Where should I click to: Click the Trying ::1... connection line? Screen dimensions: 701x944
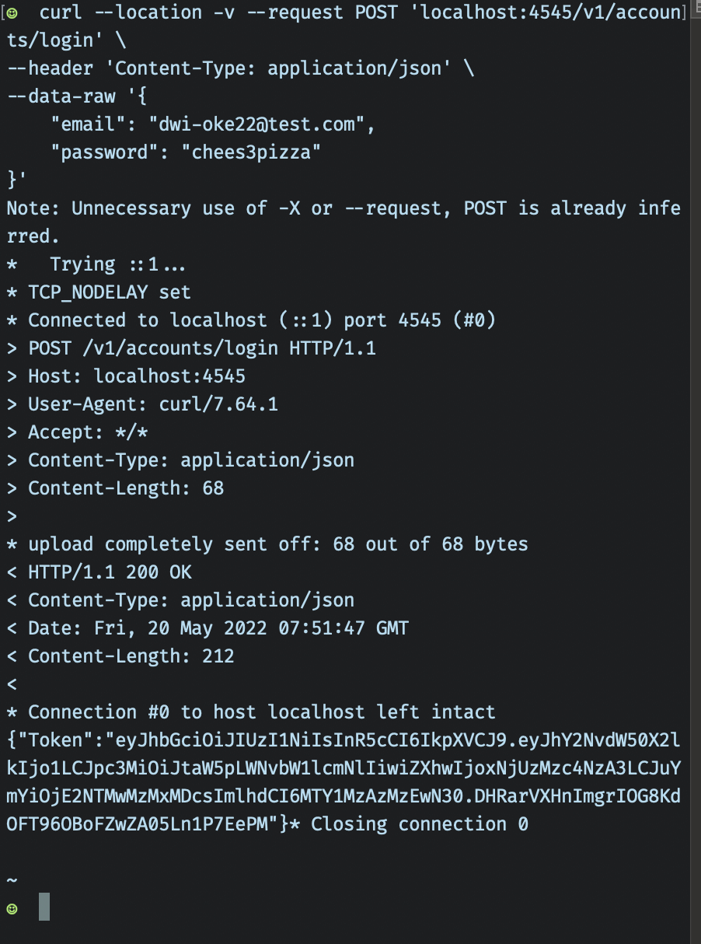117,264
